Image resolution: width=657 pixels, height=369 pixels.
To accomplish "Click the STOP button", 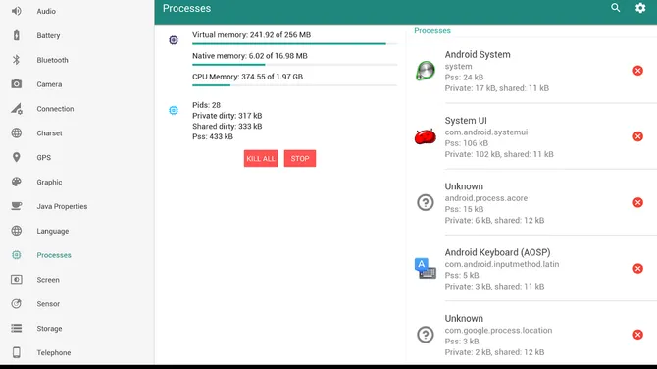I will [300, 159].
